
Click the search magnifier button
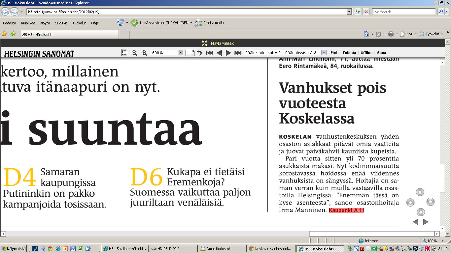441,12
